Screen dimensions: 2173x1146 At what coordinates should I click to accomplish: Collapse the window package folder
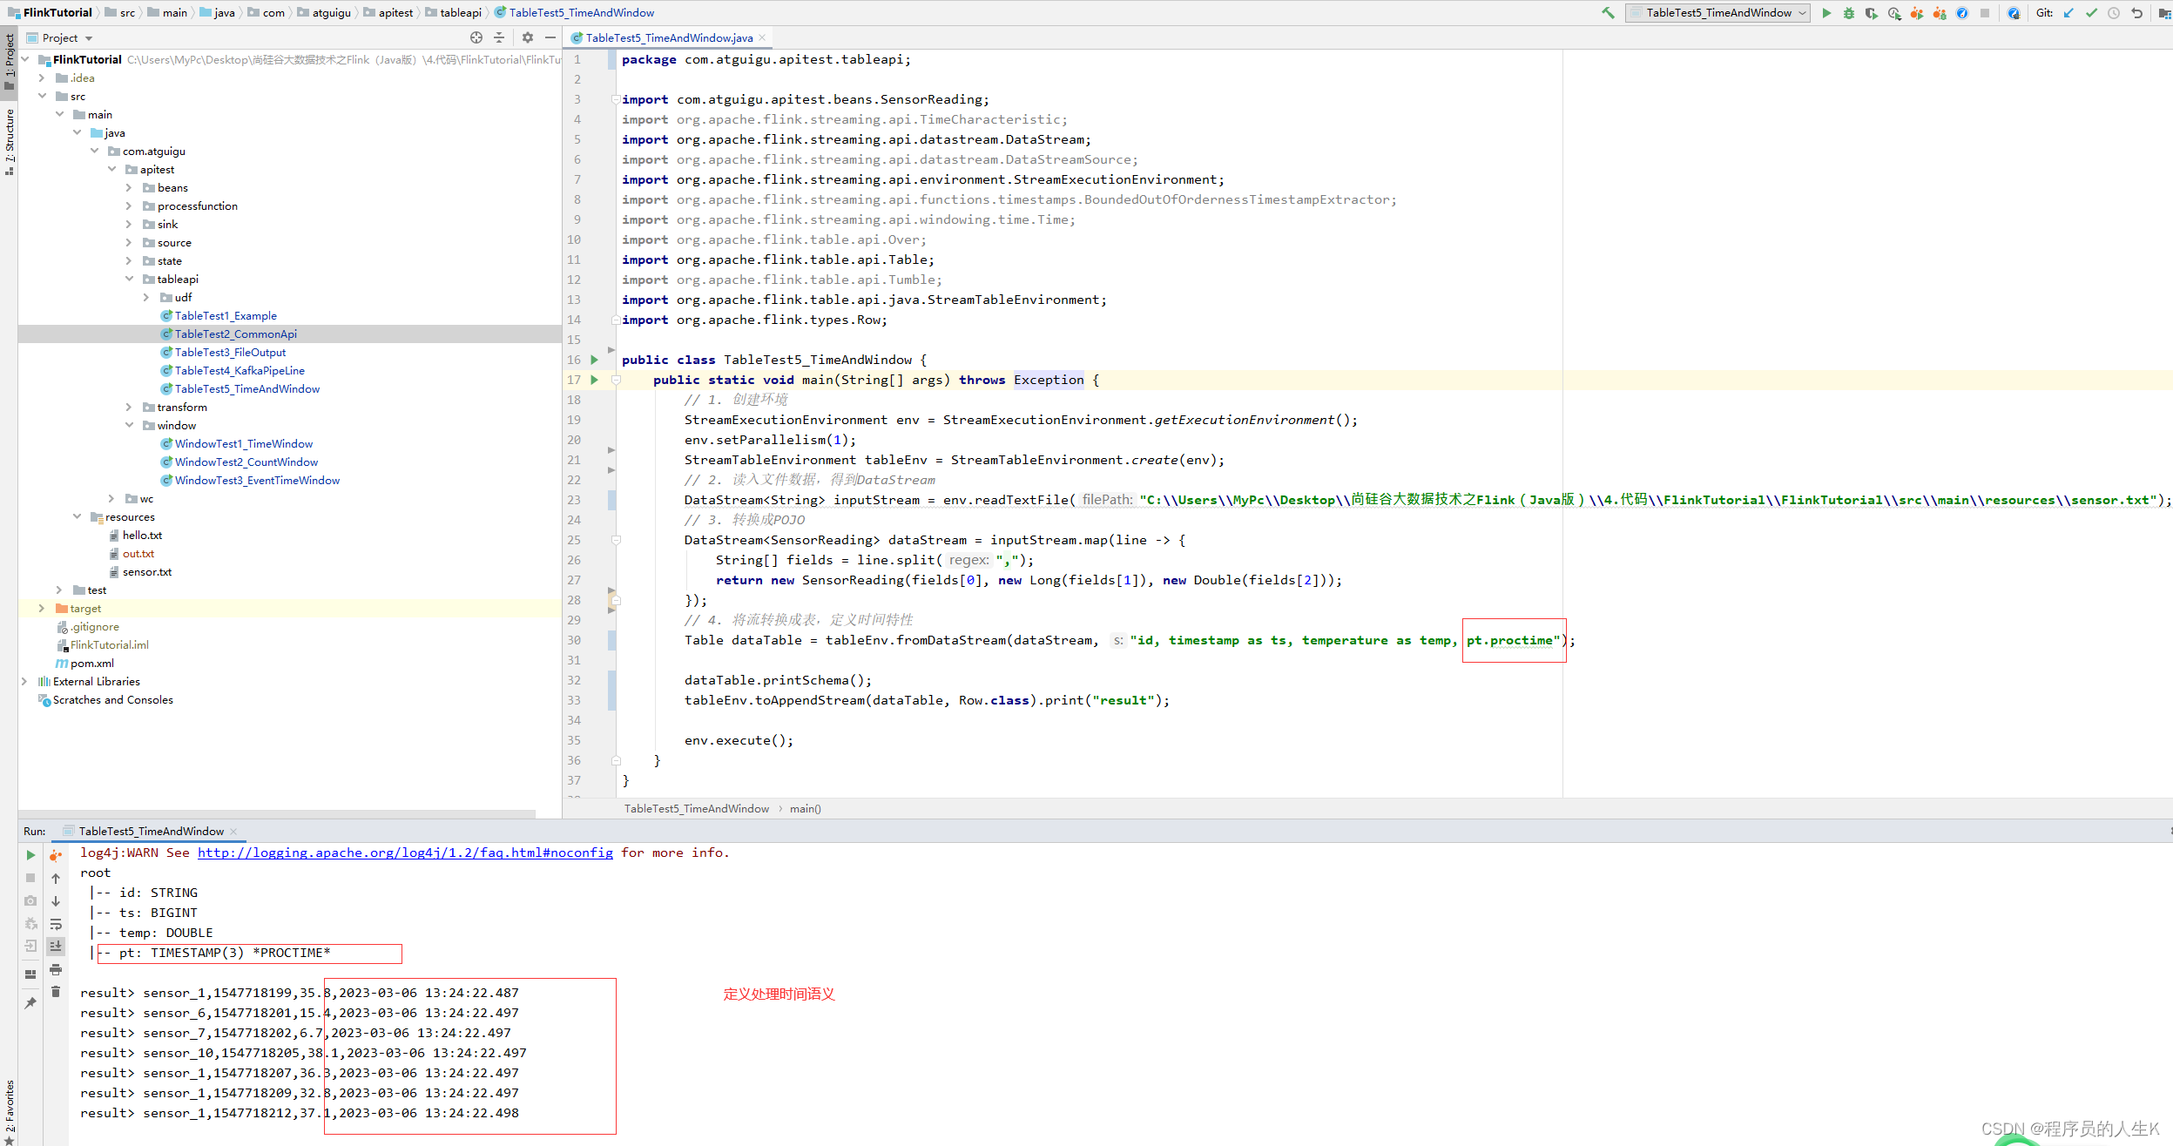click(129, 425)
